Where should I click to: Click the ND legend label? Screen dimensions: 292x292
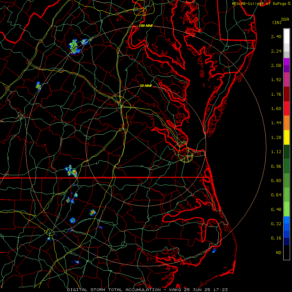point(279,253)
